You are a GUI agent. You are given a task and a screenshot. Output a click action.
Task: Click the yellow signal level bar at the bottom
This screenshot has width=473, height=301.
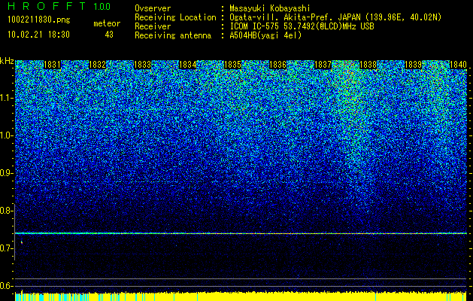[x=241, y=296]
